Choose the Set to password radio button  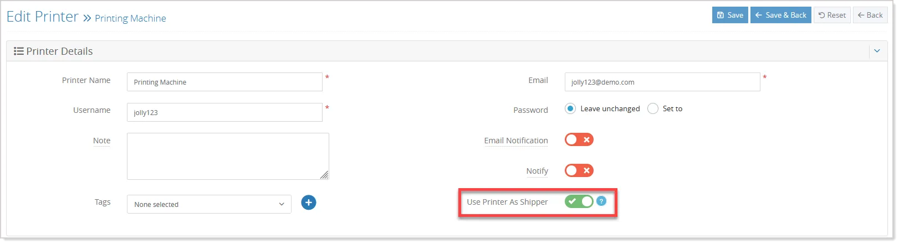653,108
